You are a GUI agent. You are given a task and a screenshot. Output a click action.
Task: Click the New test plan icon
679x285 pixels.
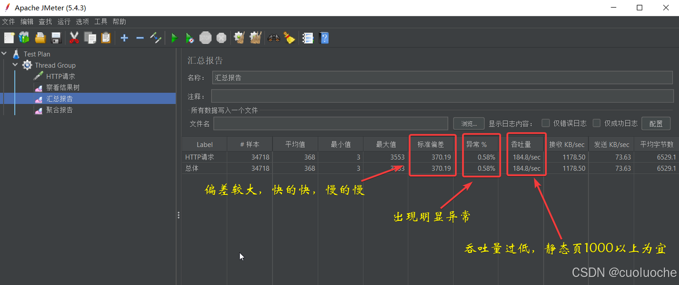(9, 38)
